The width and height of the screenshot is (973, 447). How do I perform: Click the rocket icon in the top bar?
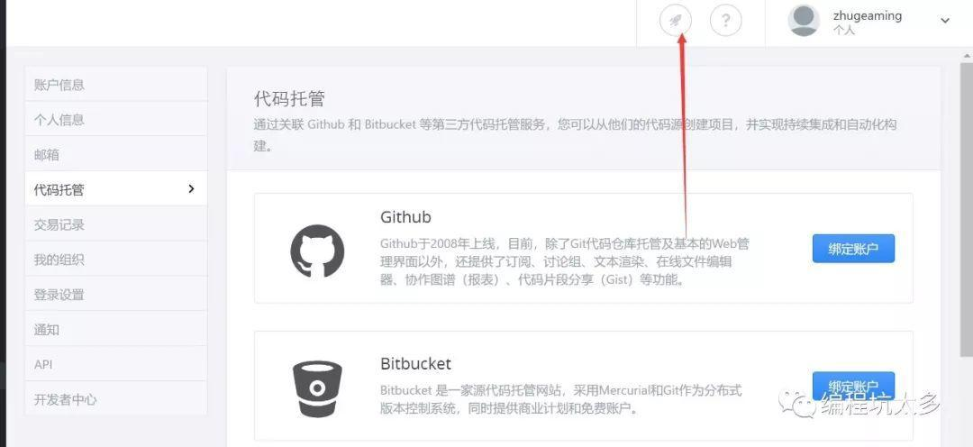coord(675,22)
